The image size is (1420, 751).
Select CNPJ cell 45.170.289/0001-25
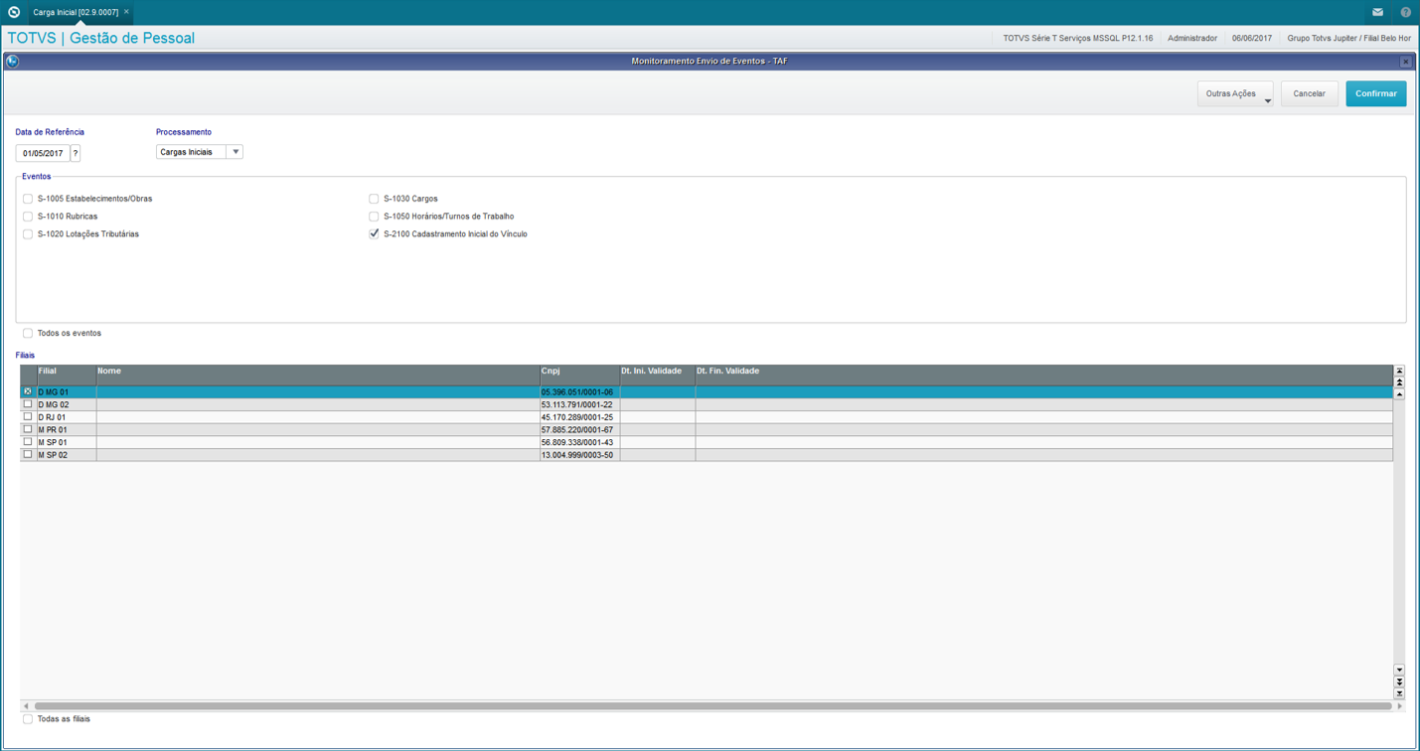click(x=579, y=417)
